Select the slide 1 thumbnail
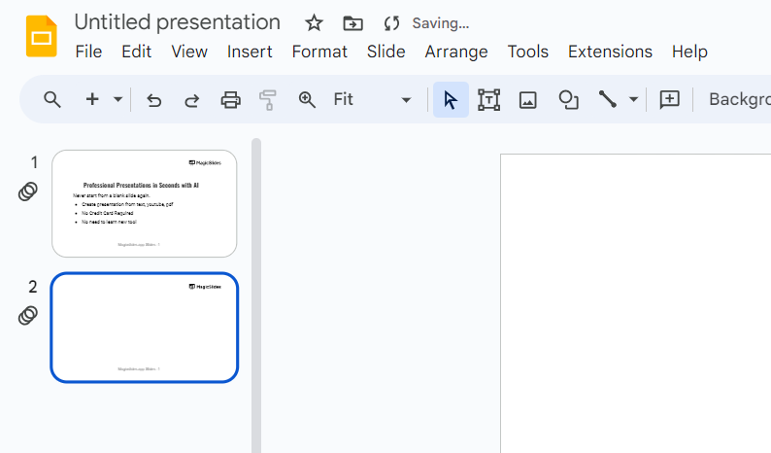The image size is (771, 453). coord(144,203)
